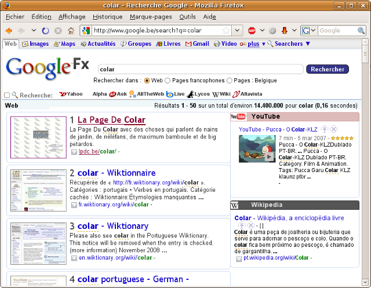Click the Firefox search box field

(337, 31)
